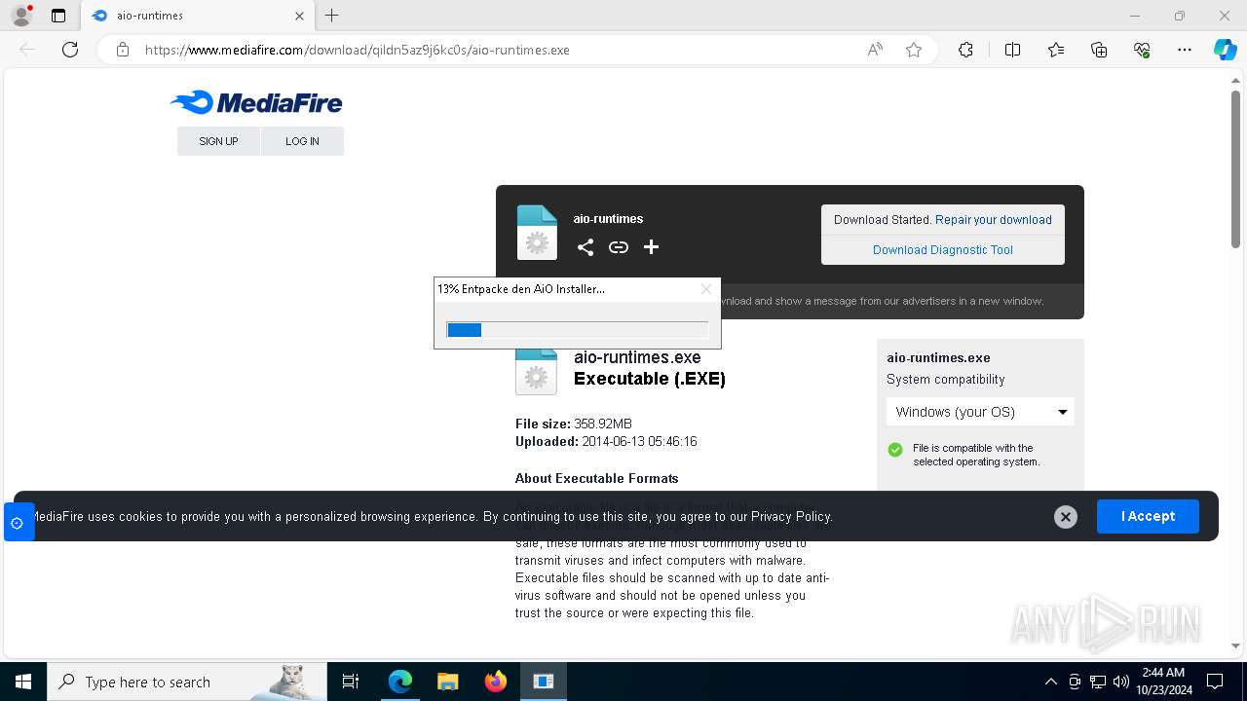Screen dimensions: 1247x701
Task: Click aio-runtimes.exe file name heading
Action: coord(637,357)
